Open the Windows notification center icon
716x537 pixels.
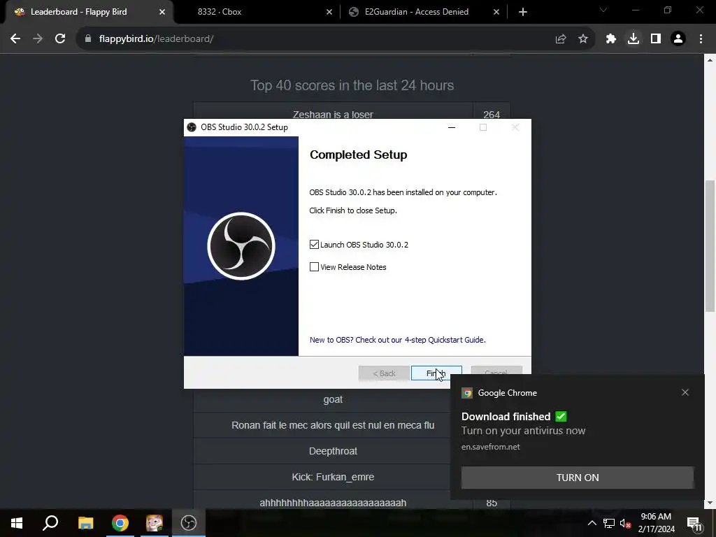694,523
